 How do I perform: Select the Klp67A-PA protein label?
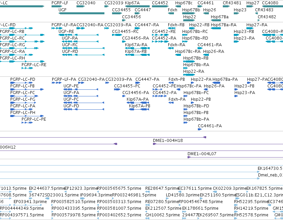[138, 99]
